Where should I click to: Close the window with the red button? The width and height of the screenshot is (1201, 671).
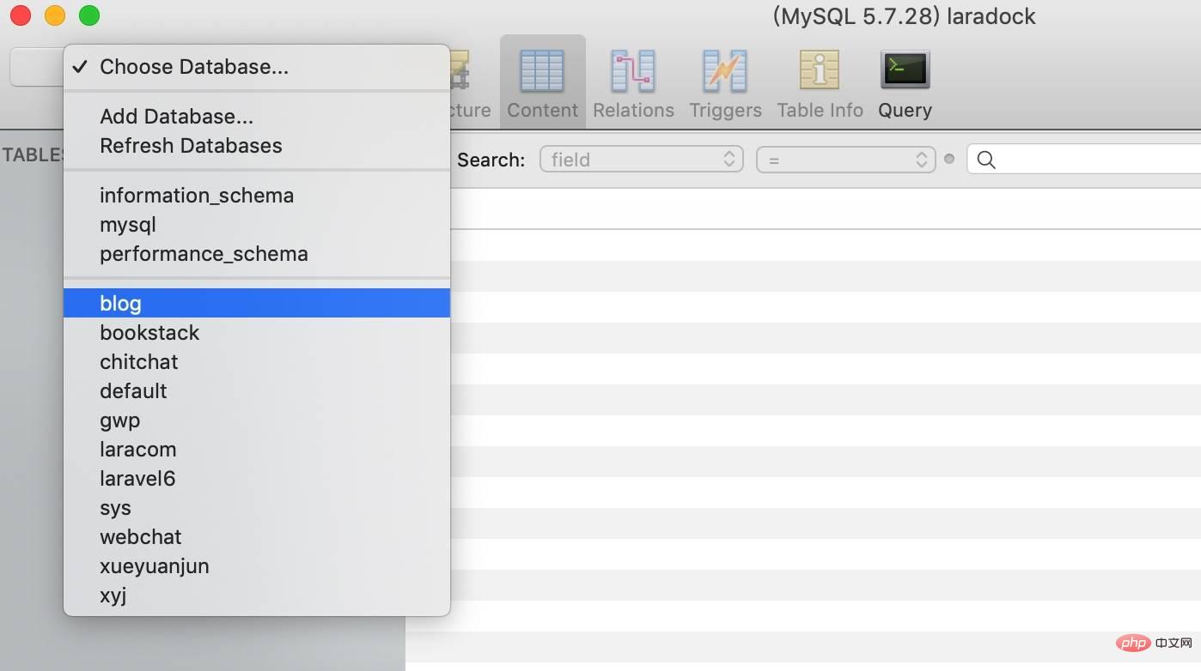click(21, 15)
